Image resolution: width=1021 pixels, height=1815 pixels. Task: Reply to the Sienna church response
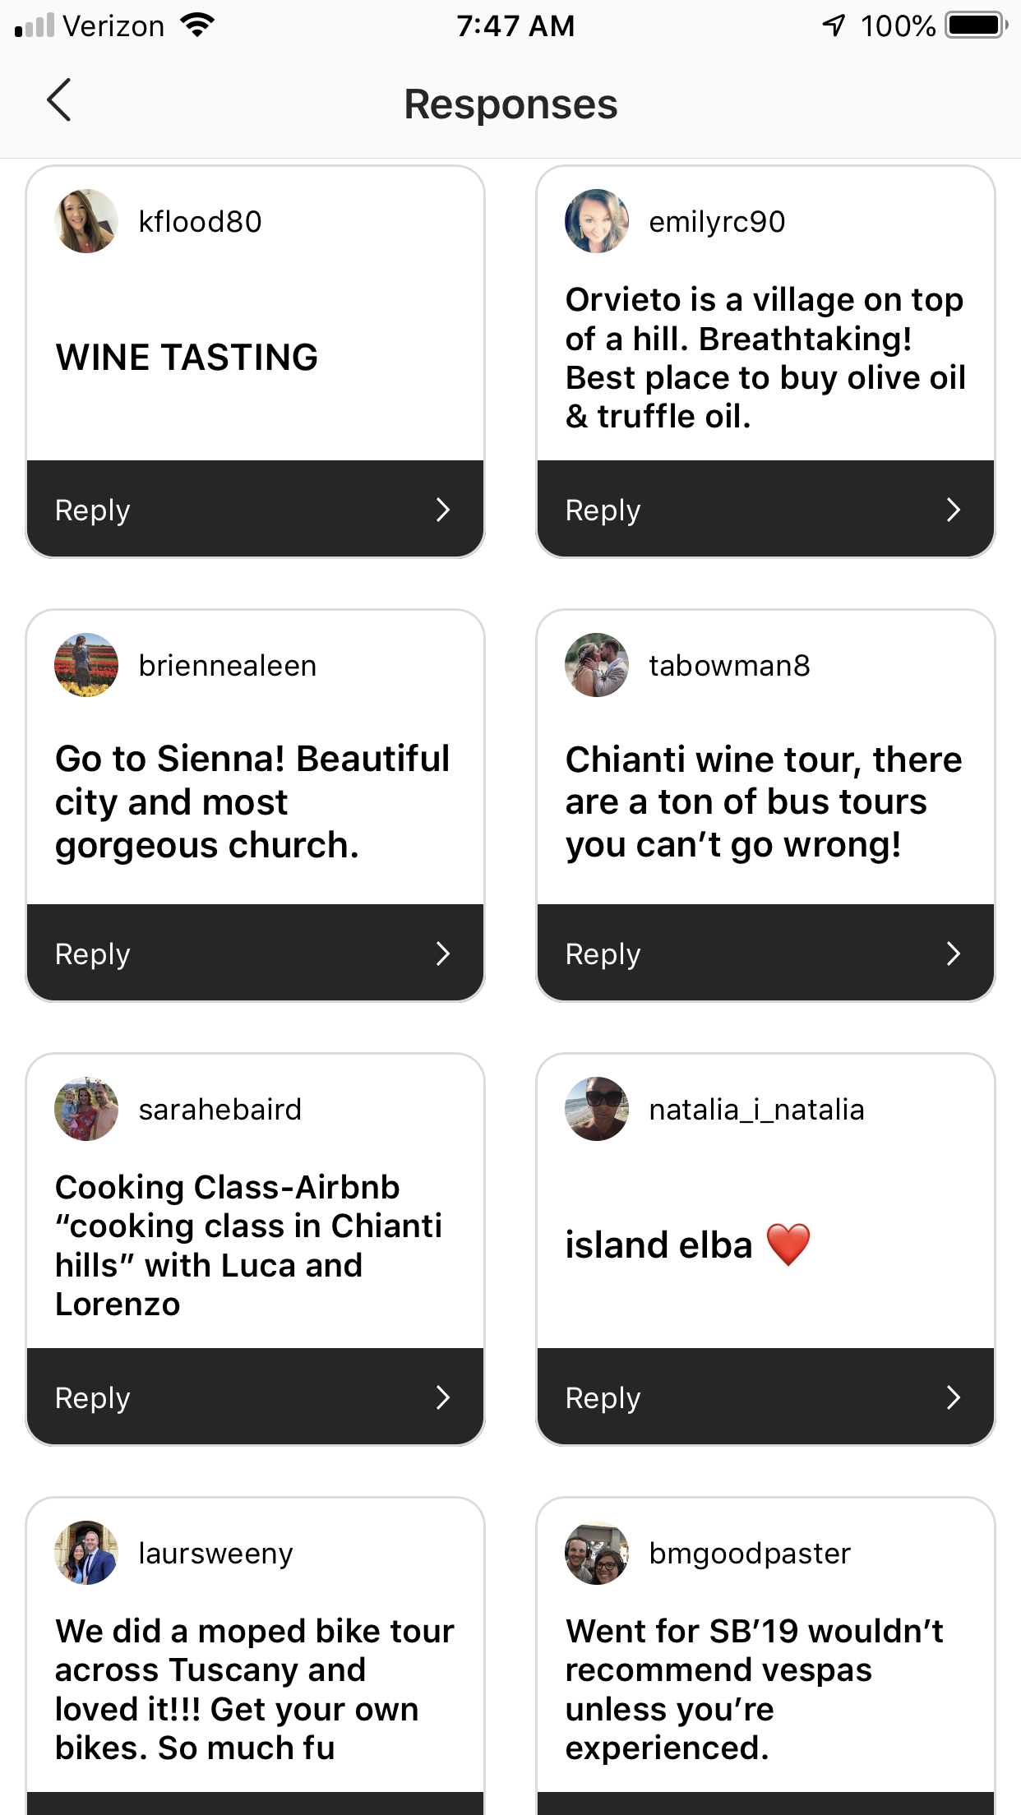(x=256, y=954)
